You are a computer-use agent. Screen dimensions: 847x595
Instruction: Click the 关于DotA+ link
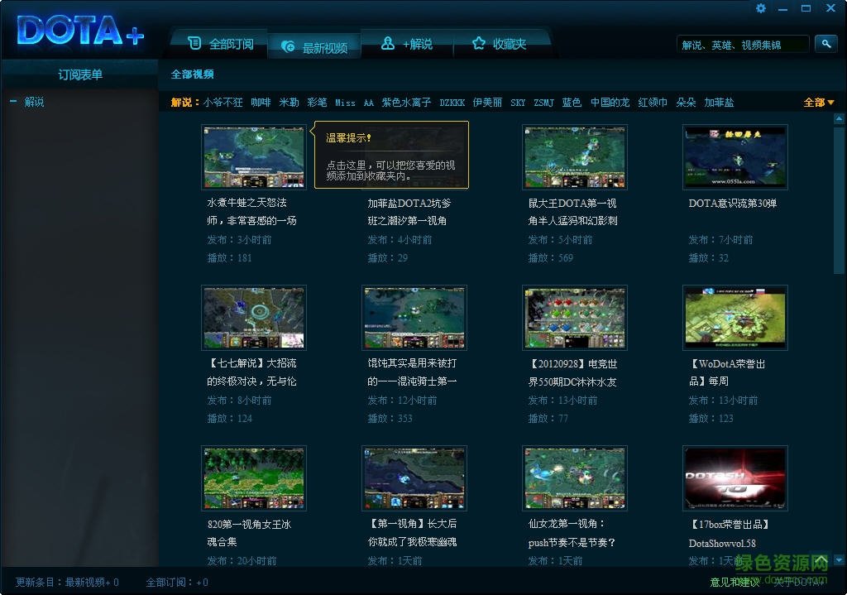coord(801,583)
